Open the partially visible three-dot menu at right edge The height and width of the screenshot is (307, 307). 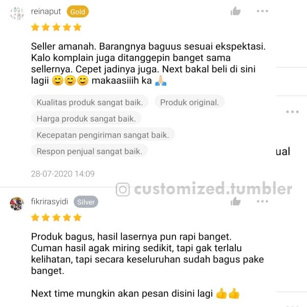tap(292, 112)
